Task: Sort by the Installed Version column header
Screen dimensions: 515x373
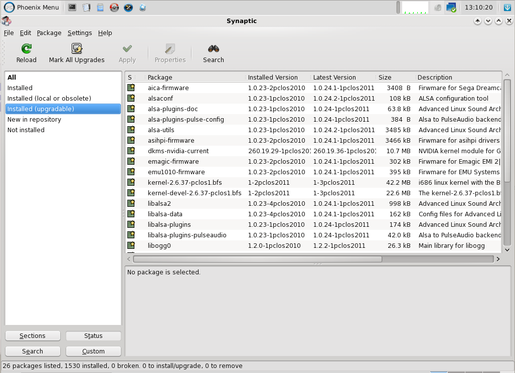Action: 273,77
